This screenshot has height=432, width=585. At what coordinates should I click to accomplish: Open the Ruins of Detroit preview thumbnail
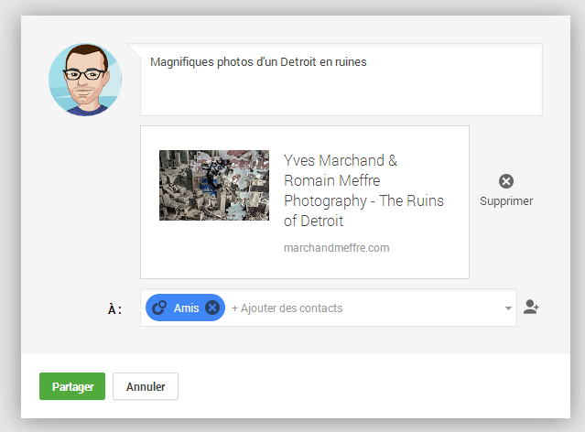pos(214,185)
